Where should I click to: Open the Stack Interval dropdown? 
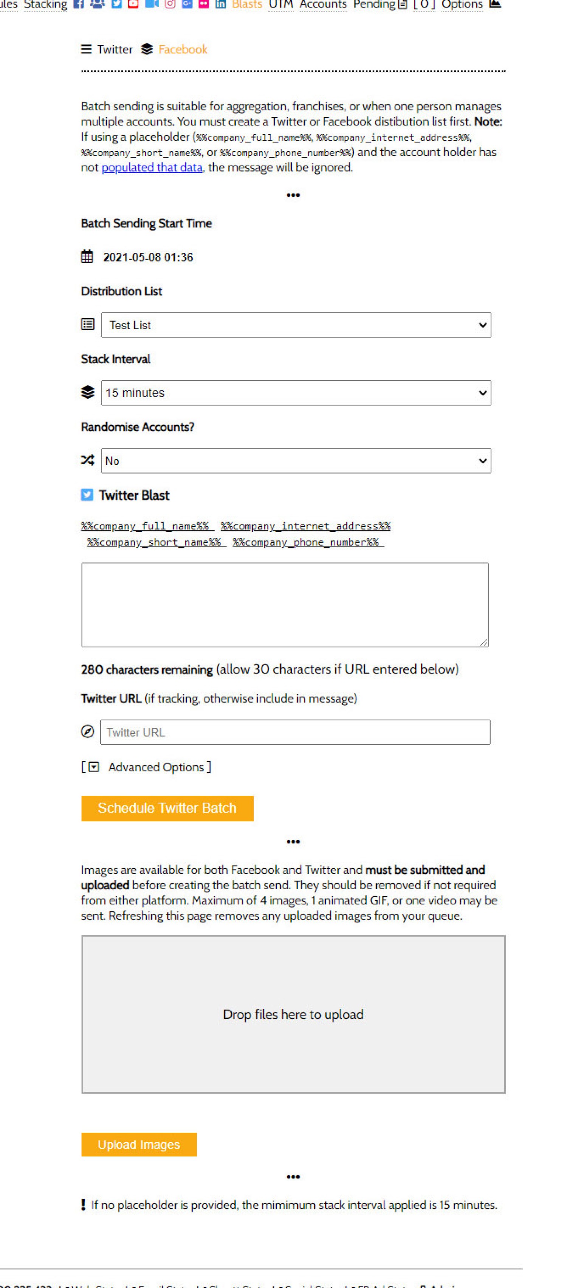(x=296, y=393)
